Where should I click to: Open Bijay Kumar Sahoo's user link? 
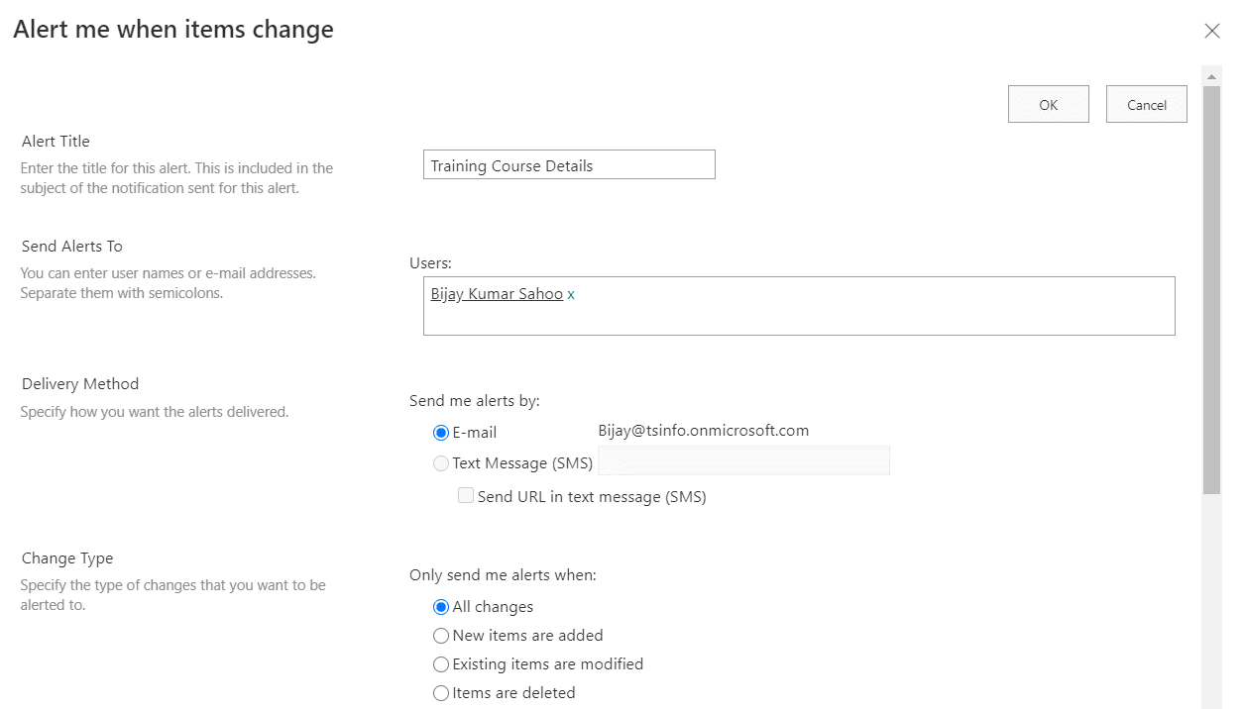pyautogui.click(x=497, y=293)
